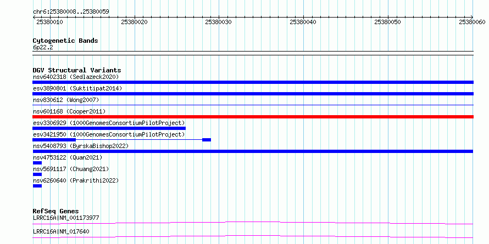Open the LRRC16A|NM_001173977 gene label
The height and width of the screenshot is (244, 489).
(66, 218)
